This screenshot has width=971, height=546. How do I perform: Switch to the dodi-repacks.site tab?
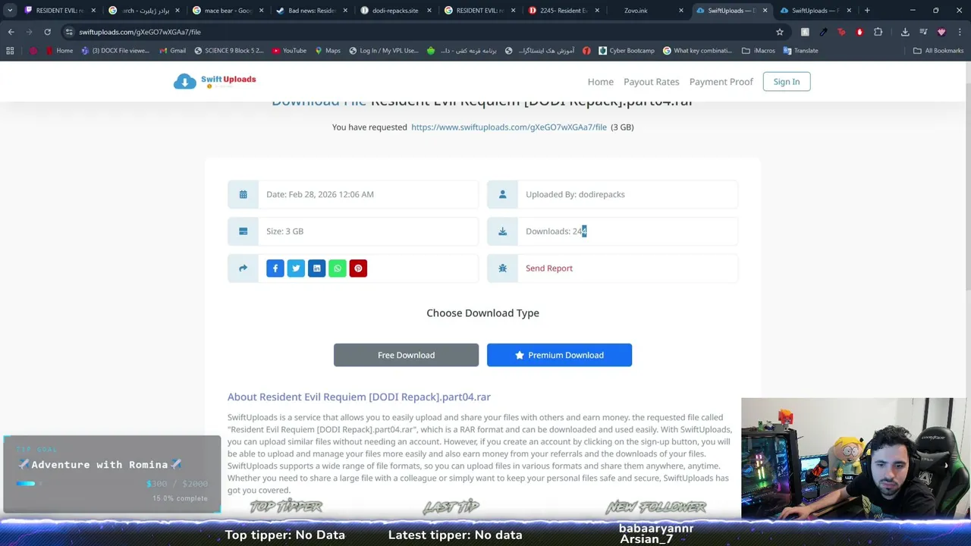(x=396, y=11)
